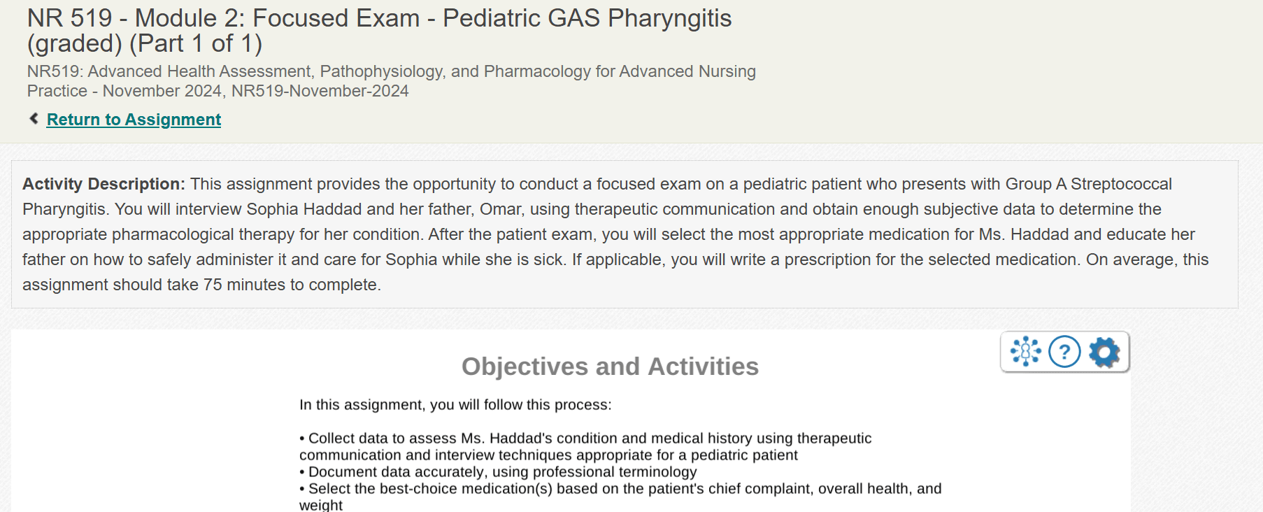This screenshot has height=512, width=1263.
Task: Click the Return to Assignment link
Action: [x=133, y=120]
